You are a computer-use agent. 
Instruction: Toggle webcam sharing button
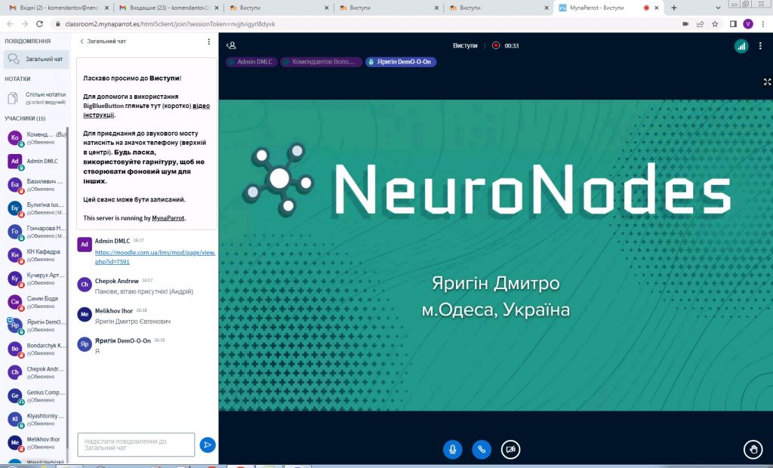tap(511, 450)
